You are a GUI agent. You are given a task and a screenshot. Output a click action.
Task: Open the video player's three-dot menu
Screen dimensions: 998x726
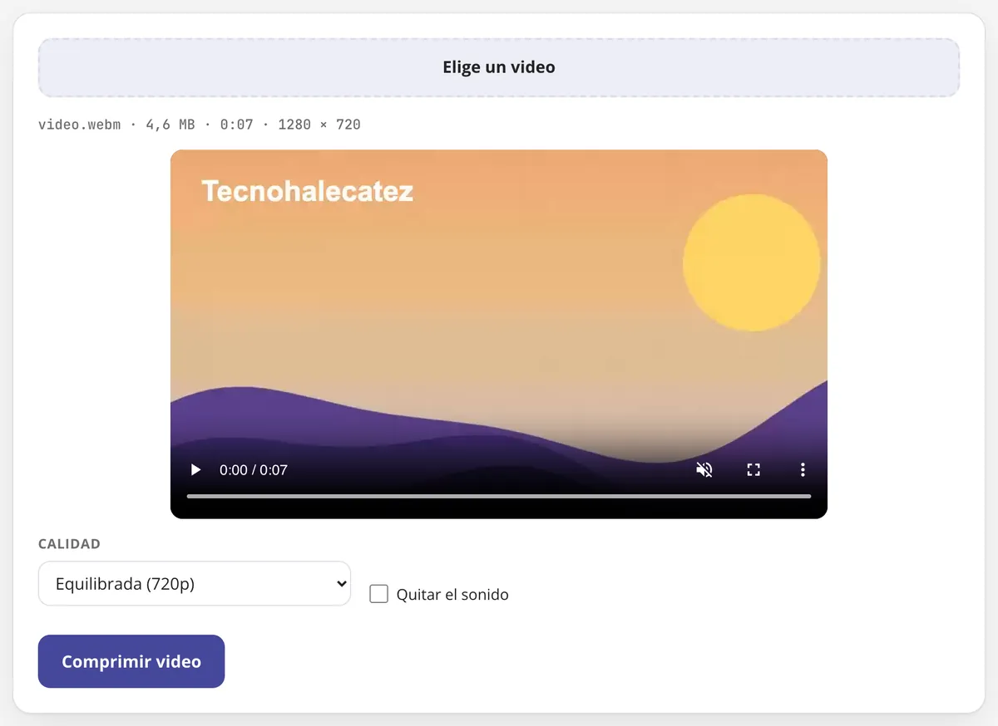[803, 470]
